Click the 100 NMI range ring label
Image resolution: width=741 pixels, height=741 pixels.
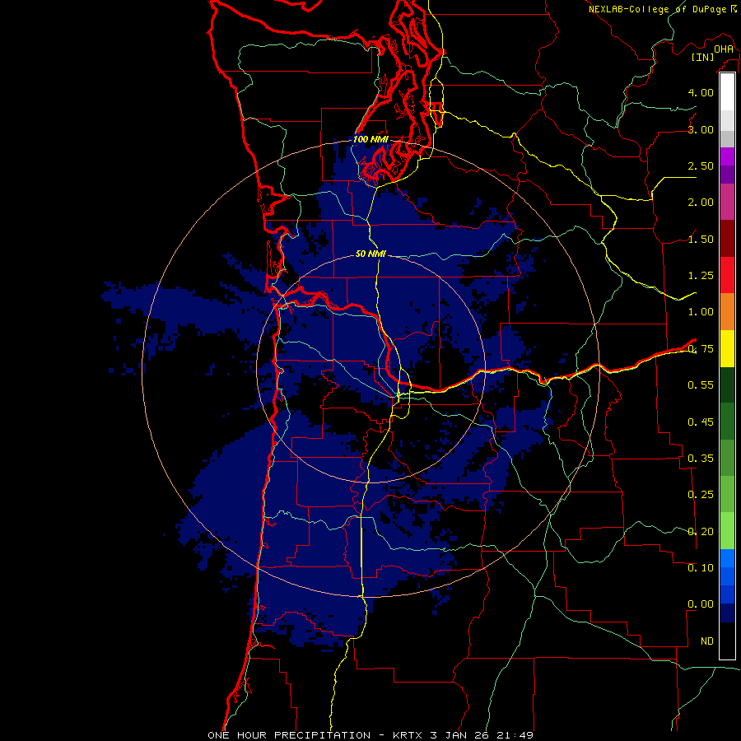click(370, 139)
